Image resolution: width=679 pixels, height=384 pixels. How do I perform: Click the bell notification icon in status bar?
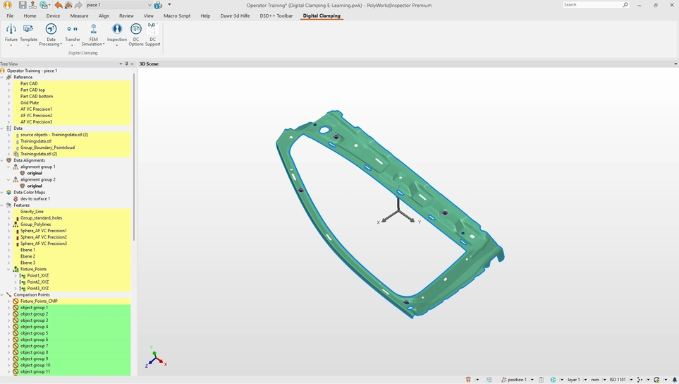coord(675,380)
